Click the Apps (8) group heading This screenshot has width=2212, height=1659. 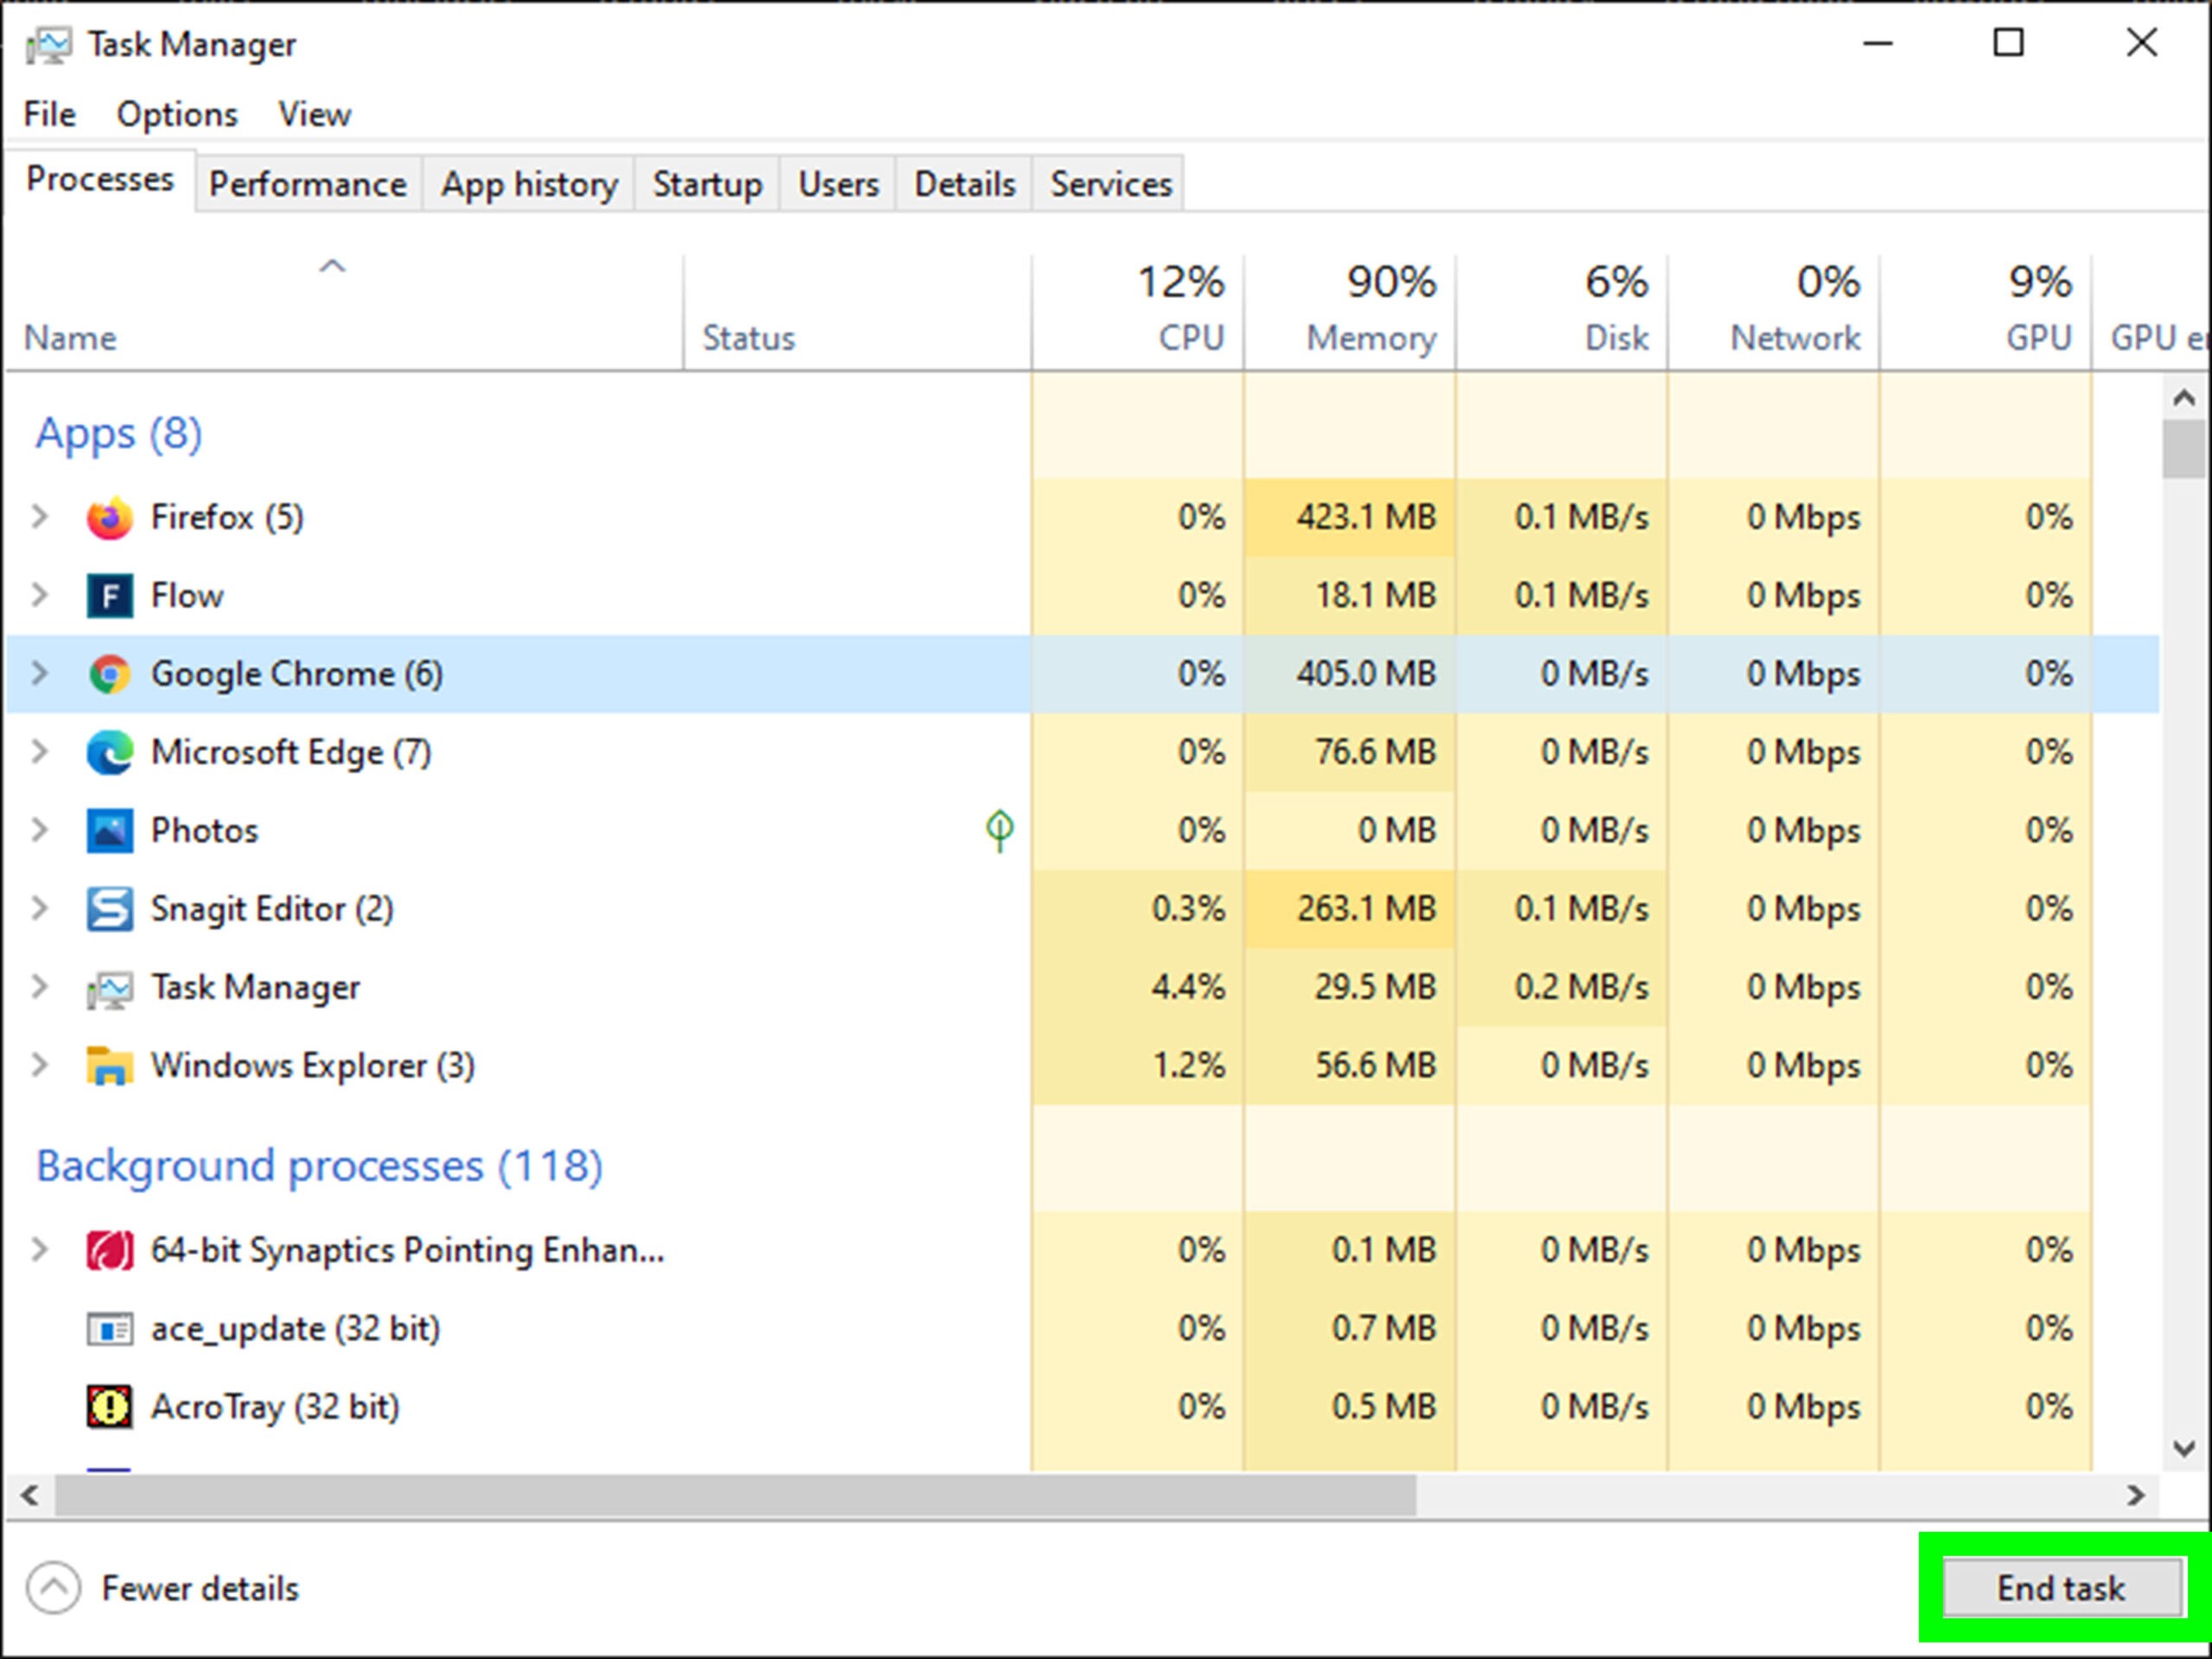coord(119,433)
